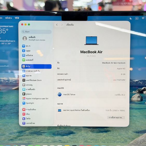Open Desktop and Dock (เดสก์ท็อปและ Dock) settings
This screenshot has height=146, width=146.
(x=32, y=80)
